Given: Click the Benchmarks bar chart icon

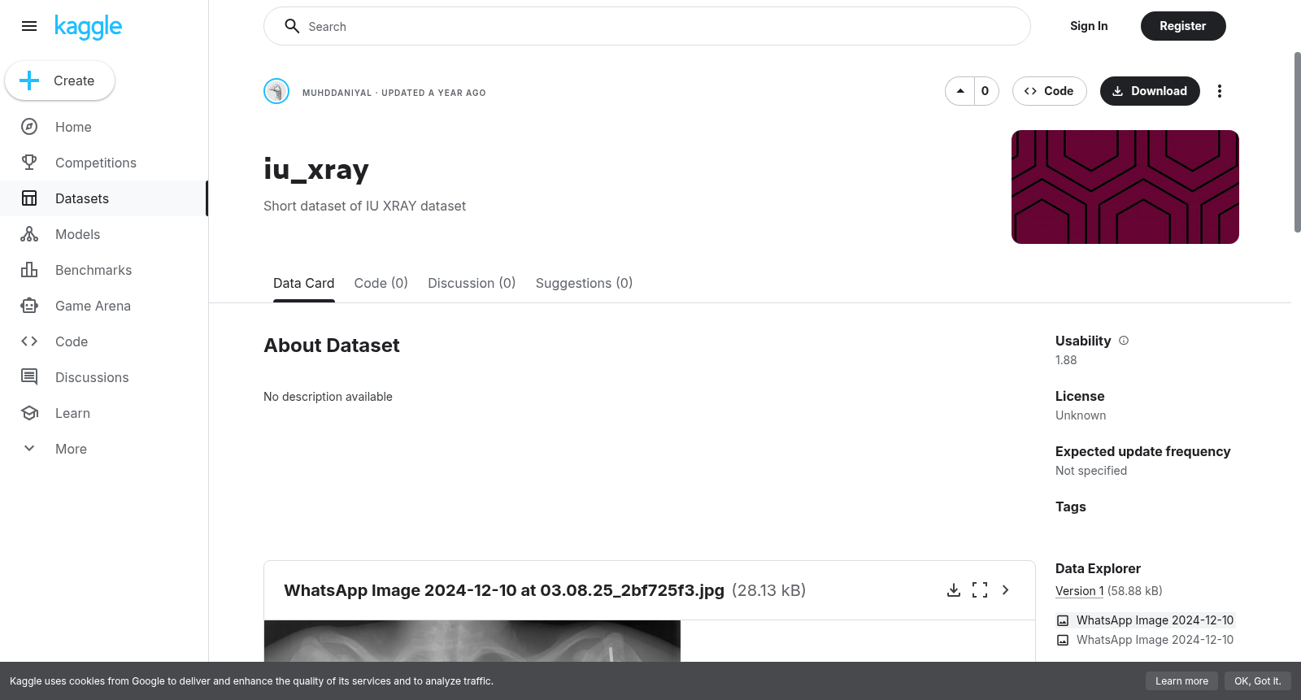Looking at the screenshot, I should pos(29,270).
